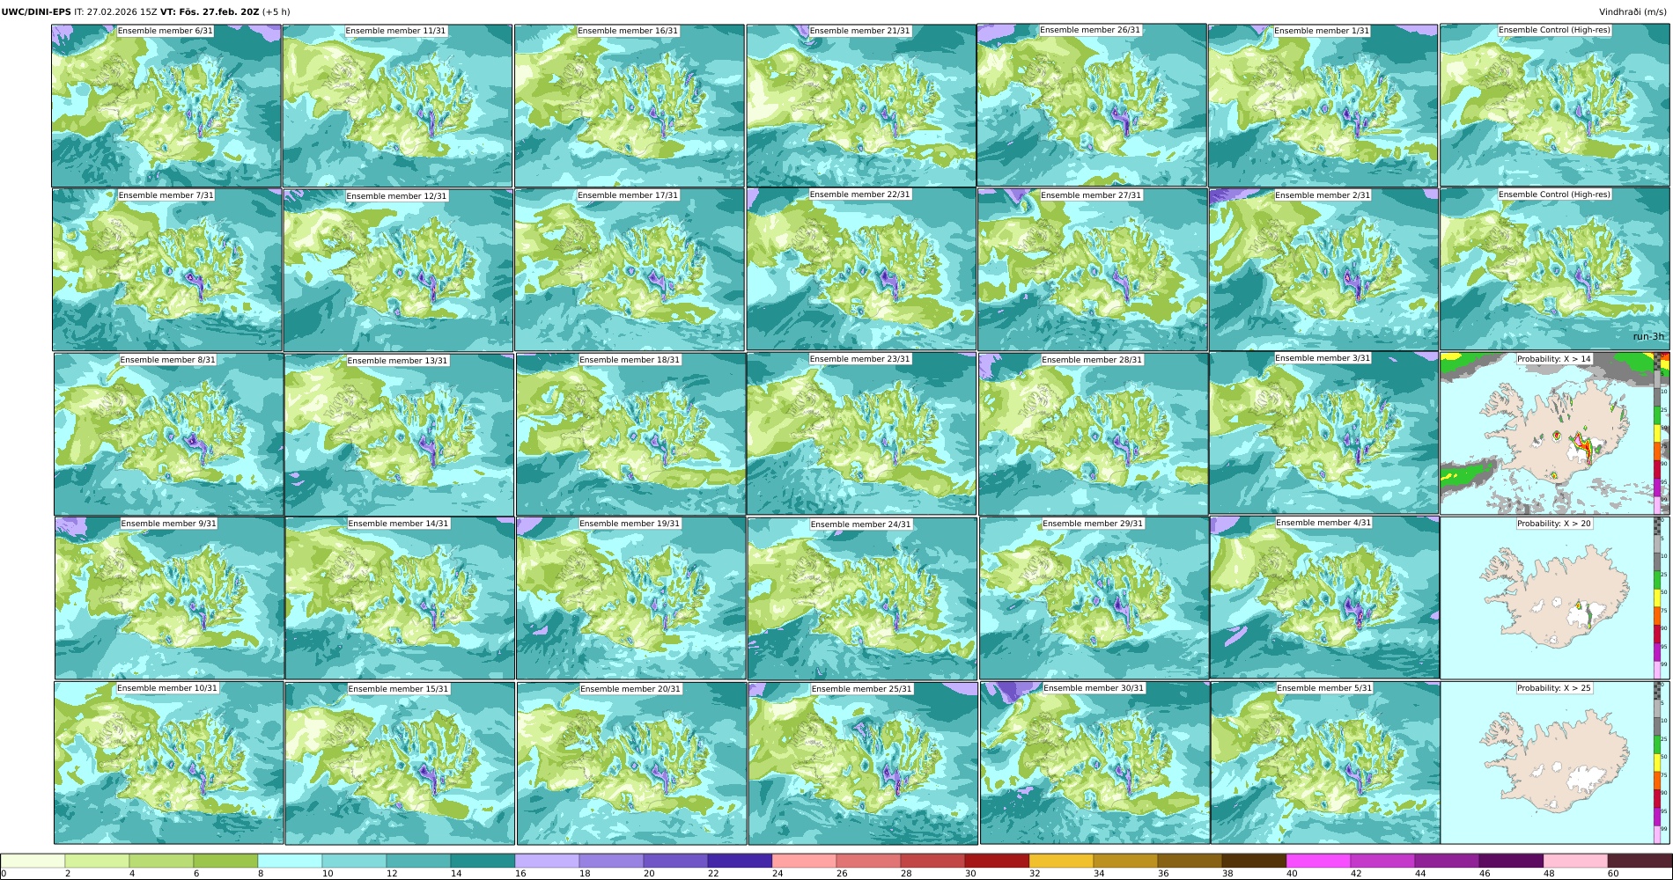The image size is (1673, 880).
Task: Open Ensemble member 18/31 wind map
Action: (x=631, y=434)
